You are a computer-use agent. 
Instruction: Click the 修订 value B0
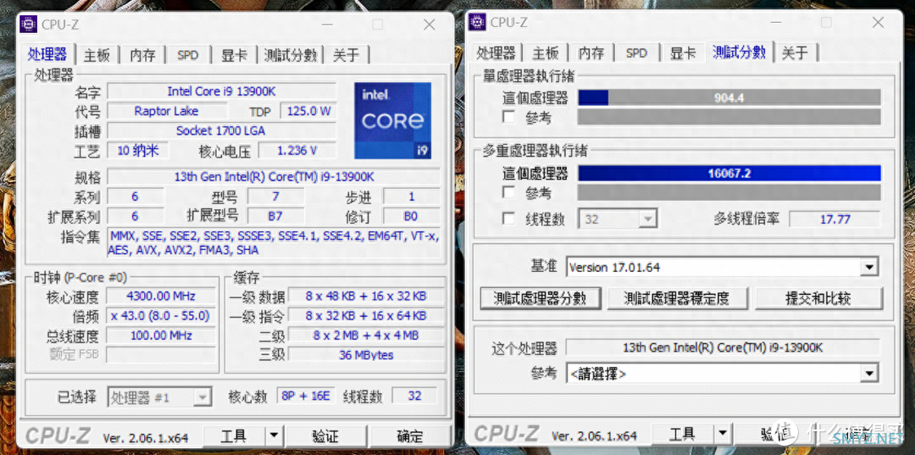[x=412, y=216]
